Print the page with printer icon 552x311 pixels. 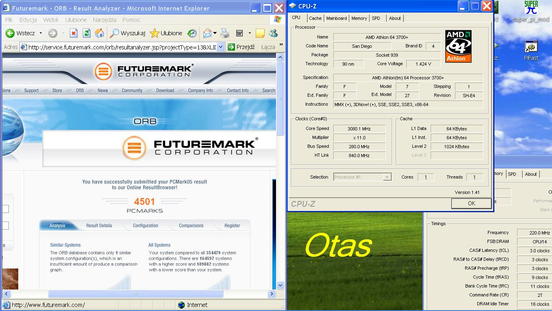click(225, 33)
